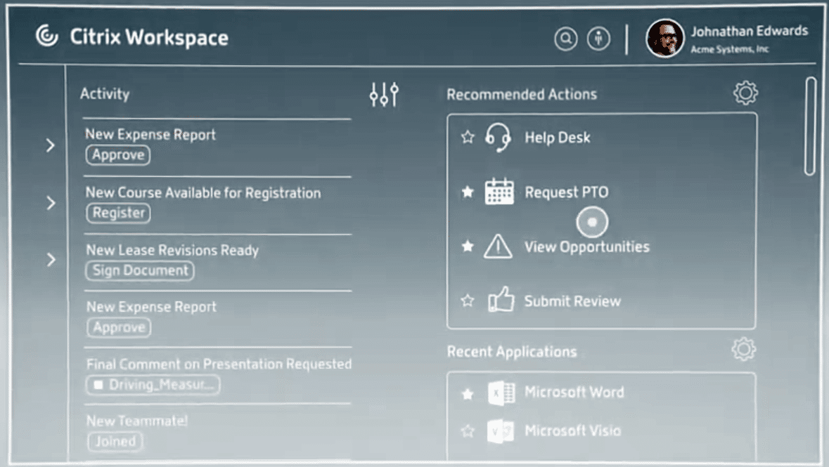Toggle the Microsoft Word favorite star
This screenshot has width=829, height=467.
pos(468,394)
